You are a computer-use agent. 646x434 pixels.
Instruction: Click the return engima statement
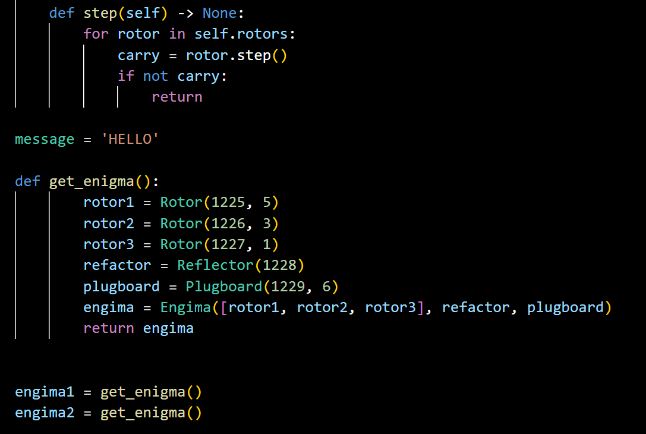138,329
